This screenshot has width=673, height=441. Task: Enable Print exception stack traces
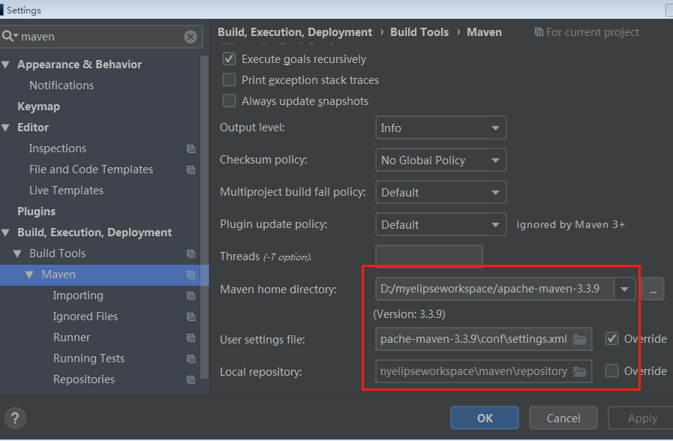coord(229,79)
